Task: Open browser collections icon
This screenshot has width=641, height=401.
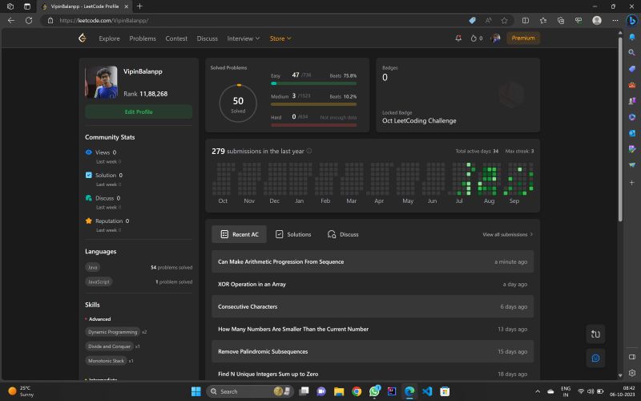Action: pyautogui.click(x=561, y=20)
